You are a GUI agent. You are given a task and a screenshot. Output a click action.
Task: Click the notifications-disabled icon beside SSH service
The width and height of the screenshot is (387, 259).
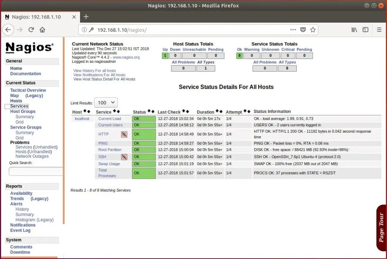124,157
